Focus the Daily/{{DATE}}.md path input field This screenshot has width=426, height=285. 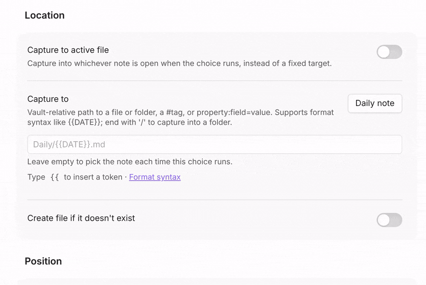[x=214, y=144]
